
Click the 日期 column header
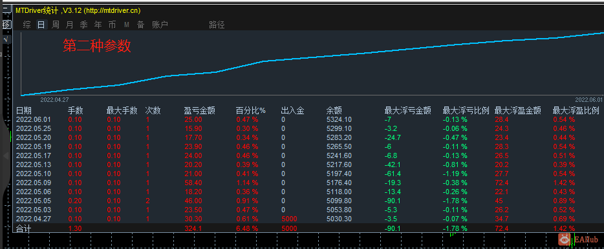(24, 111)
